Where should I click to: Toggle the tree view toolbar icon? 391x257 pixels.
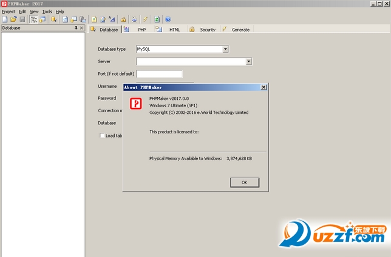[33, 19]
